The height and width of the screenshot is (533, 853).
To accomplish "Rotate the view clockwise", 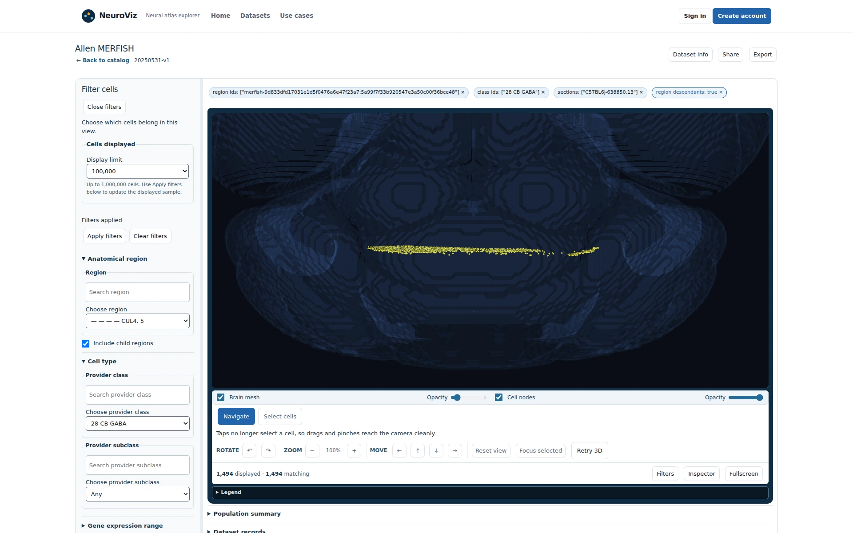I will (x=268, y=450).
